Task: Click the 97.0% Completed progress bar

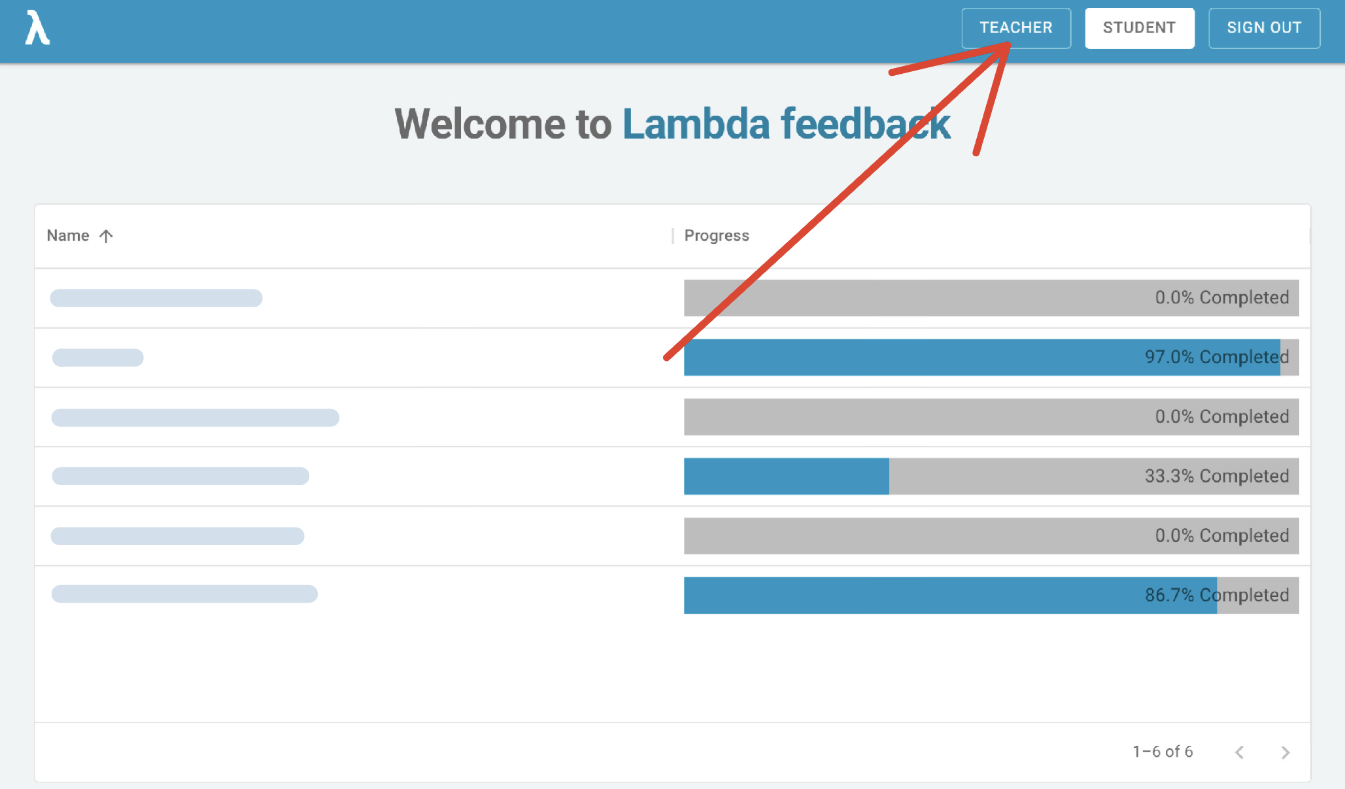Action: [991, 358]
